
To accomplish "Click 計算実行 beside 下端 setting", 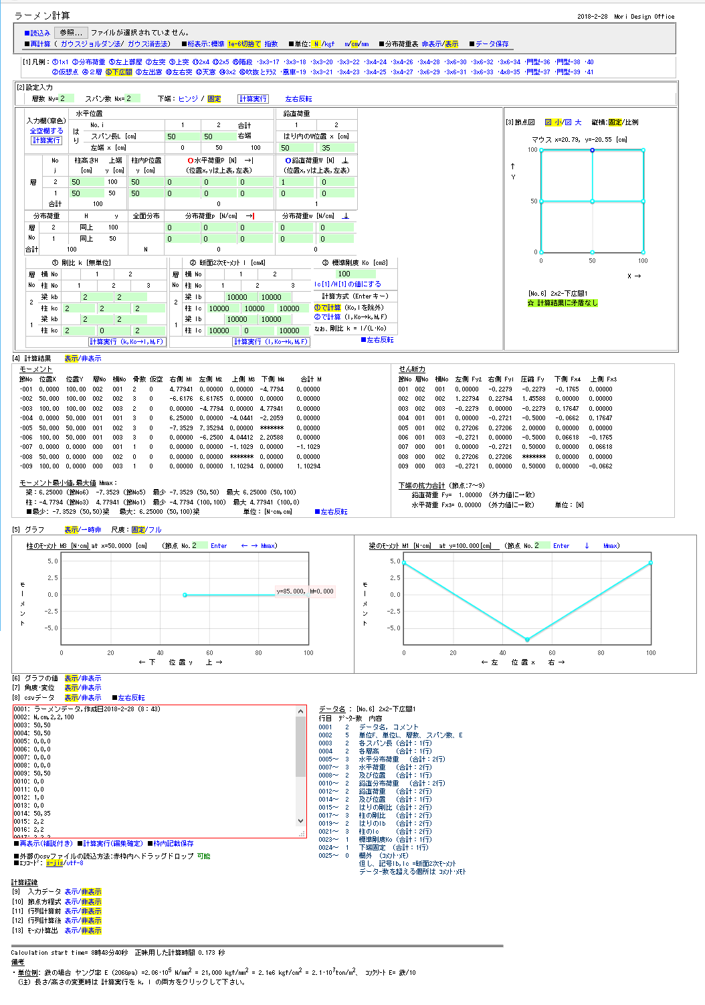I will click(x=253, y=99).
